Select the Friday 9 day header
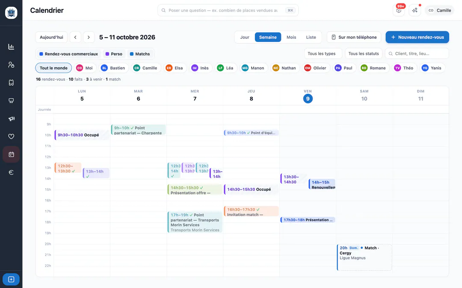This screenshot has height=288, width=462. pyautogui.click(x=308, y=96)
